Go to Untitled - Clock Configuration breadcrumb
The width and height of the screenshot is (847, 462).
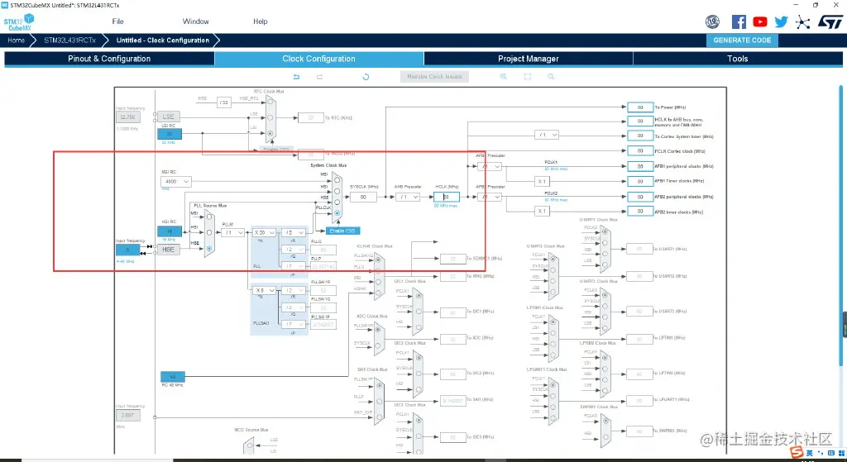point(163,40)
